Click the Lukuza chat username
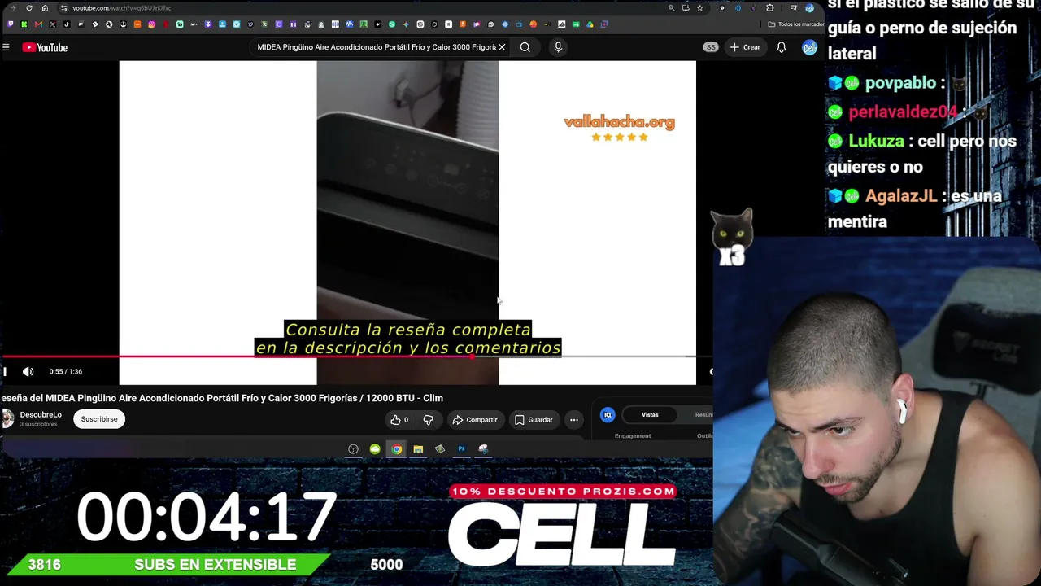1041x586 pixels. tap(876, 141)
